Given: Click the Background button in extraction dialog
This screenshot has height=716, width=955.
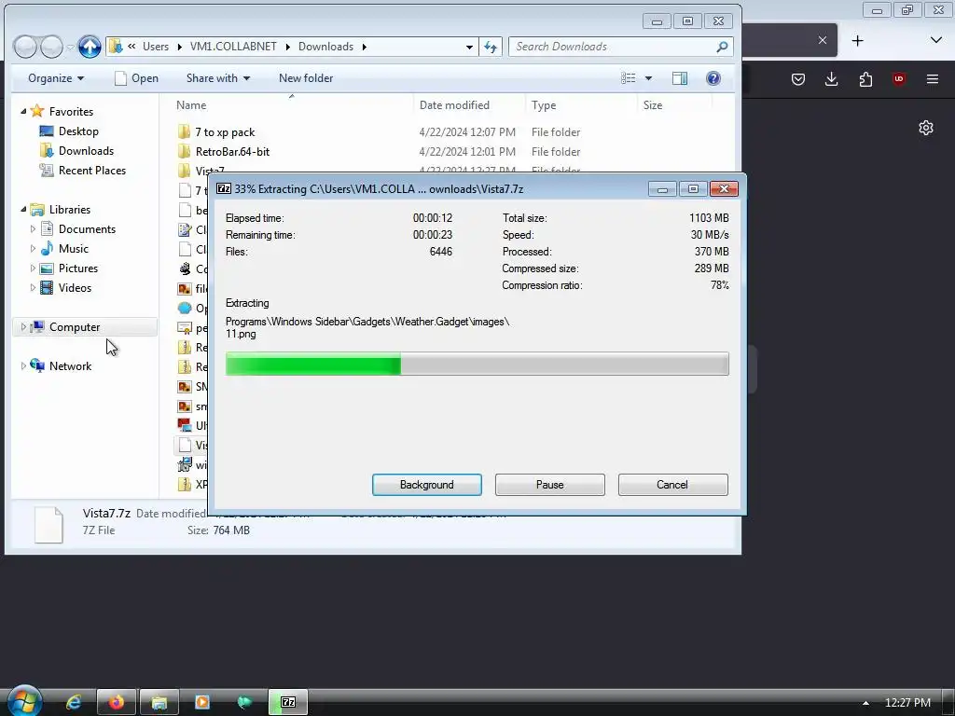Looking at the screenshot, I should click(426, 485).
